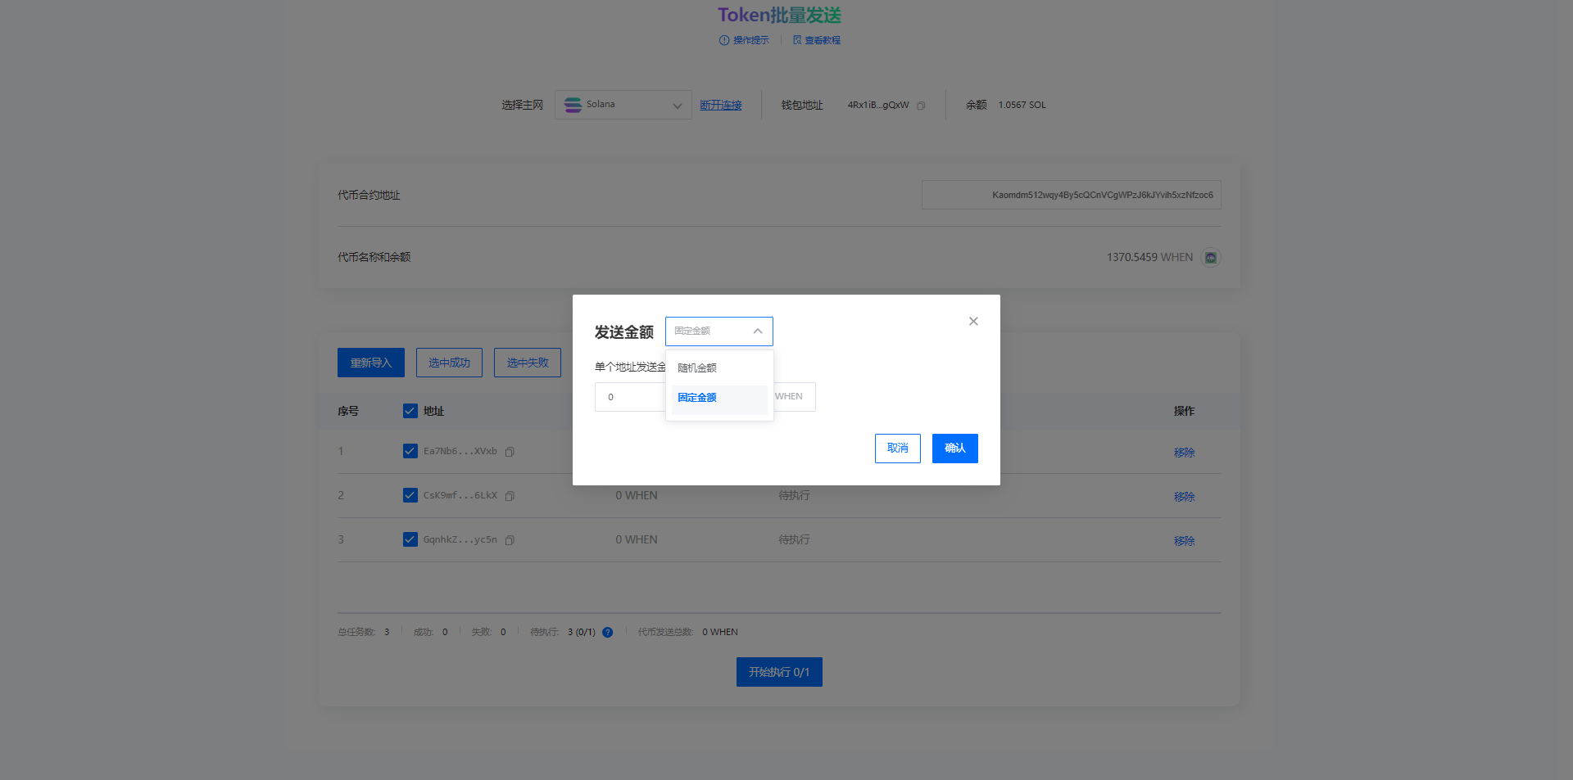Image resolution: width=1573 pixels, height=780 pixels.
Task: Copy the wallet address 4Rx1iB...gQxW
Action: (921, 106)
